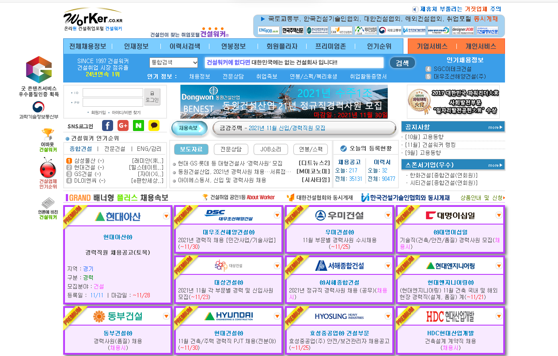Click the 우미건설 company logo

[339, 216]
